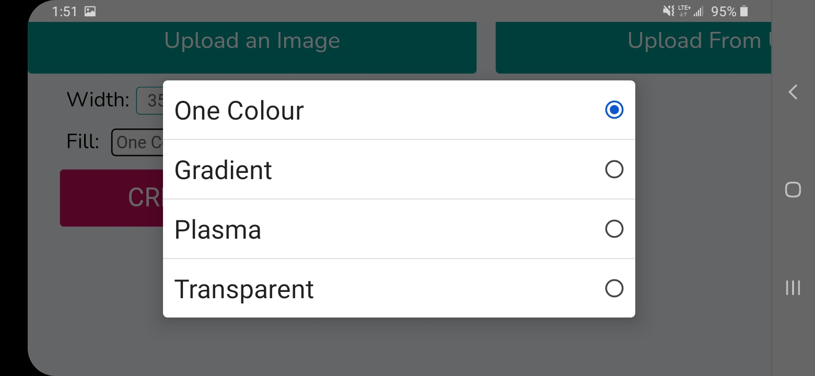Tap the Android back navigation arrow
The image size is (815, 376).
click(793, 92)
